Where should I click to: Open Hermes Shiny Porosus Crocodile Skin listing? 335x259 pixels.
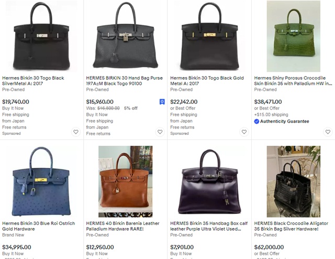(x=293, y=81)
